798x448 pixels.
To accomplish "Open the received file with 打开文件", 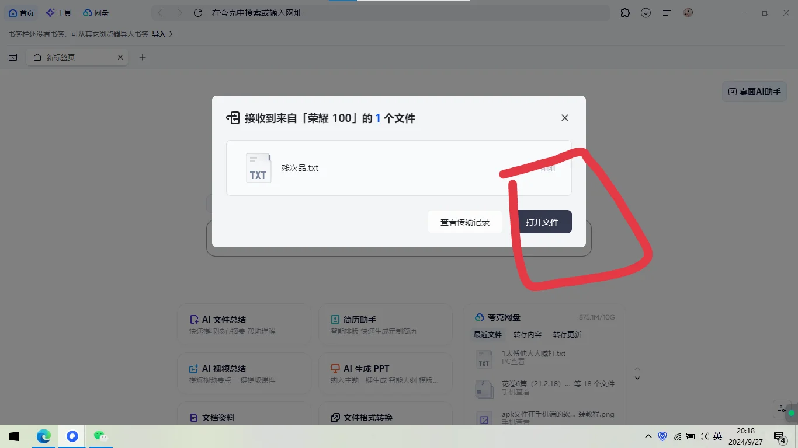I will 542,222.
